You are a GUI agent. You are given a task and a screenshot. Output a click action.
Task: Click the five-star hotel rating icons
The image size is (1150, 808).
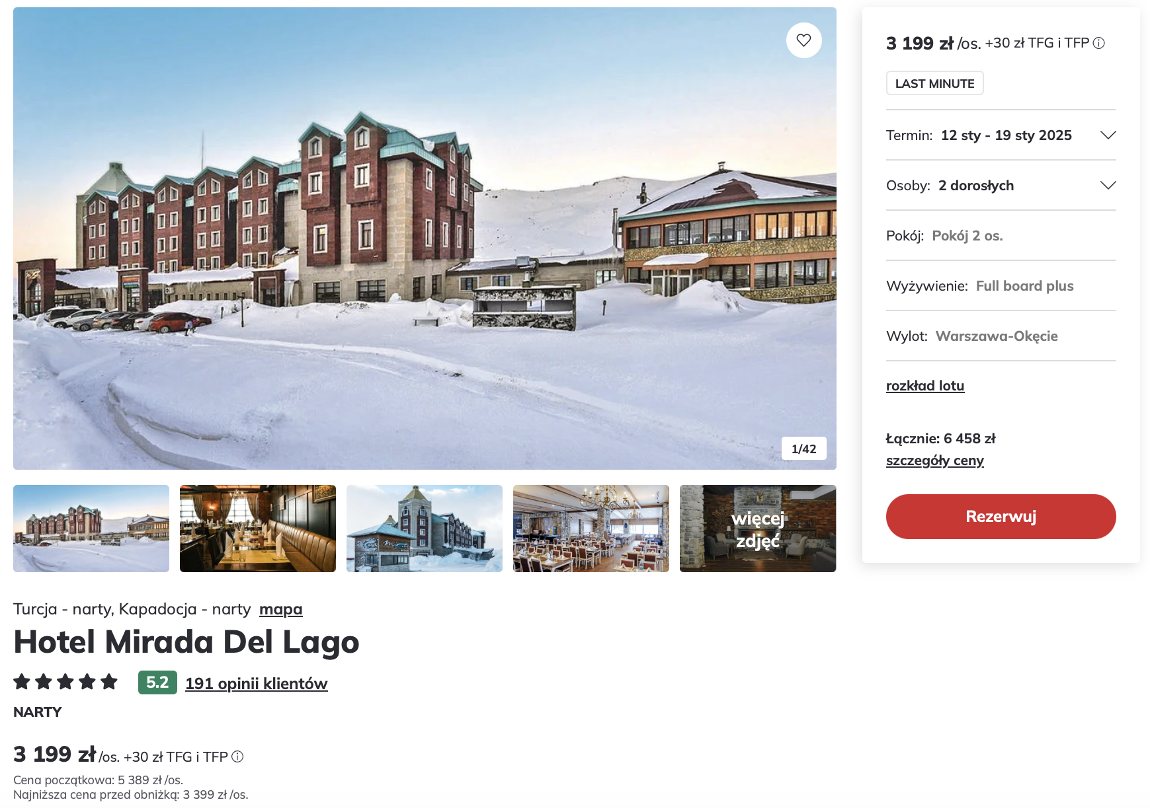point(65,682)
